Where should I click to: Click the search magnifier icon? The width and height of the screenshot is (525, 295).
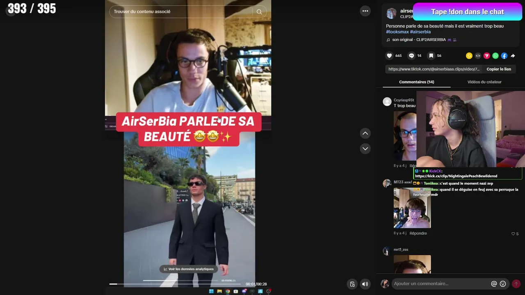click(x=259, y=12)
